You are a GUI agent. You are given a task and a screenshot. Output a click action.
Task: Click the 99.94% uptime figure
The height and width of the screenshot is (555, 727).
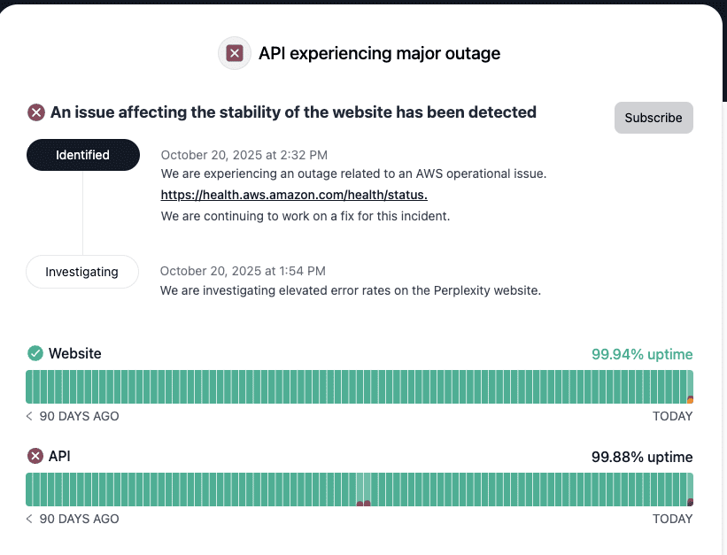[642, 354]
